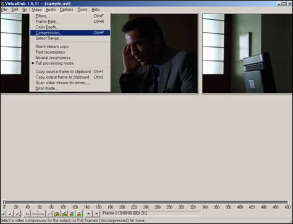Choose Copy output frame to clipboard
Viewport: 293px width, 224px height.
tap(70, 77)
